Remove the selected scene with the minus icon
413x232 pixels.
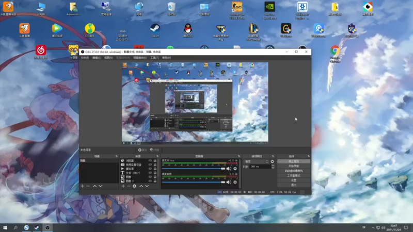tap(88, 186)
